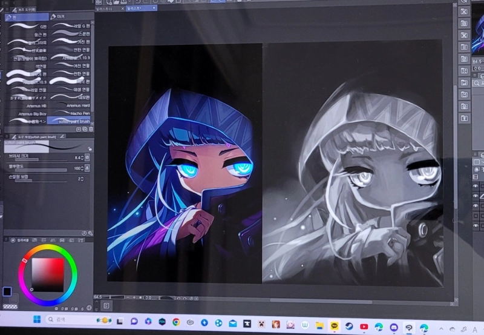Viewport: 484px width, 335px height.
Task: Expand the opacity setting dropdown button
Action: coord(87,168)
